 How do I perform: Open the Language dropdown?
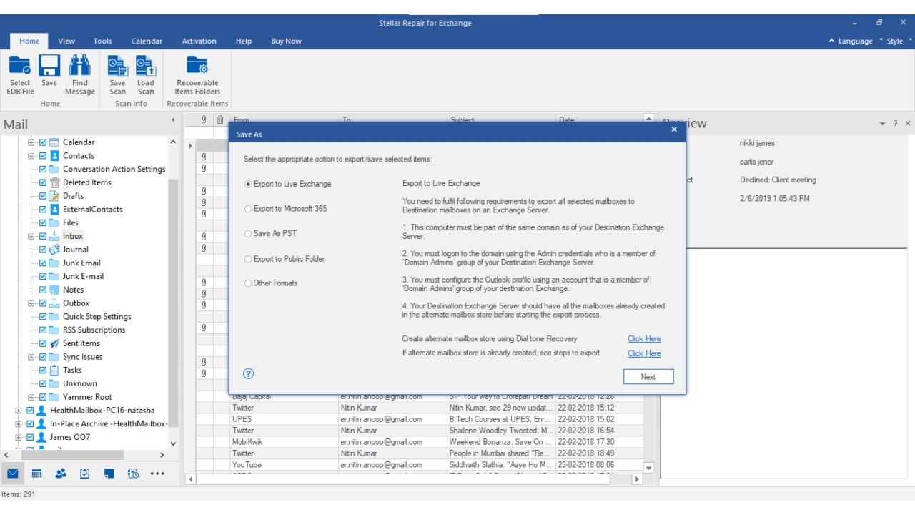[855, 41]
